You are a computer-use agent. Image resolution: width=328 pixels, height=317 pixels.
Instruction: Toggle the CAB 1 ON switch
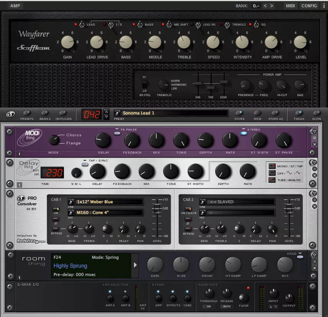(x=55, y=209)
